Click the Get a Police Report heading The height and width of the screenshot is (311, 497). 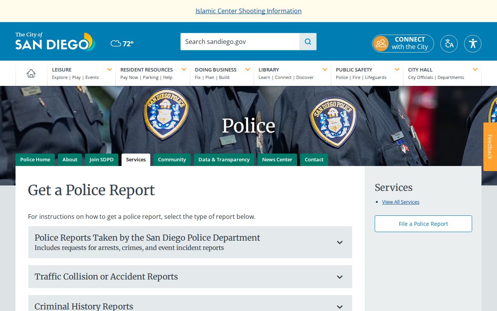[x=92, y=190]
